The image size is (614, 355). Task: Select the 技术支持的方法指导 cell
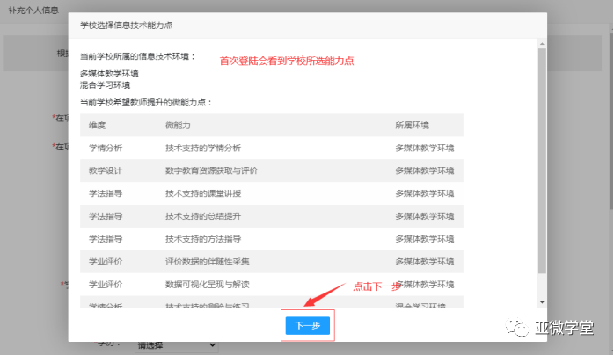point(203,238)
